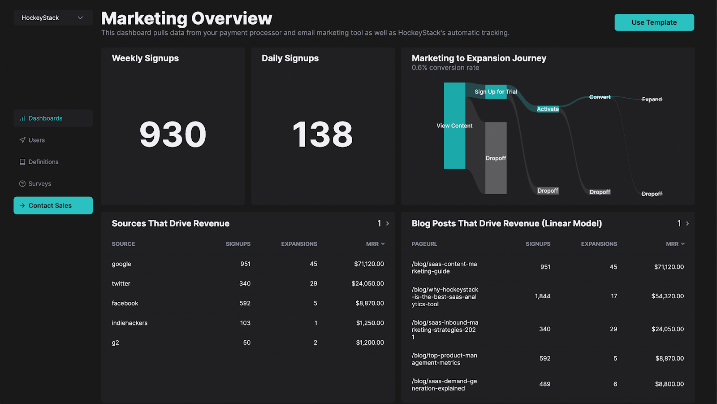Open the Surveys menu item
The width and height of the screenshot is (717, 404).
point(40,184)
